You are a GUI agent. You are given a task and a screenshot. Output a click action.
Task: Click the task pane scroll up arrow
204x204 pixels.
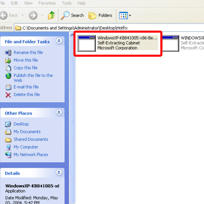click(x=72, y=35)
